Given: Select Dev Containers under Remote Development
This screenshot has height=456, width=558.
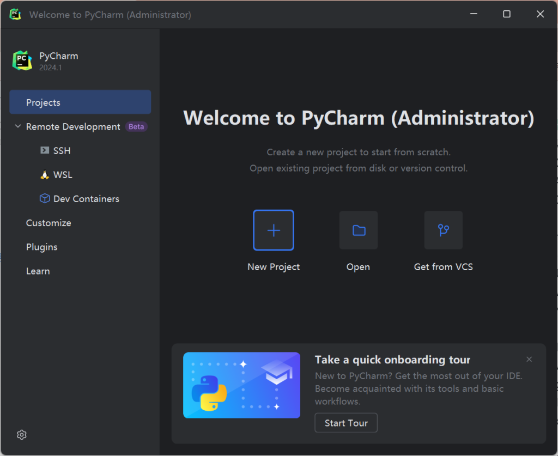Looking at the screenshot, I should (86, 199).
